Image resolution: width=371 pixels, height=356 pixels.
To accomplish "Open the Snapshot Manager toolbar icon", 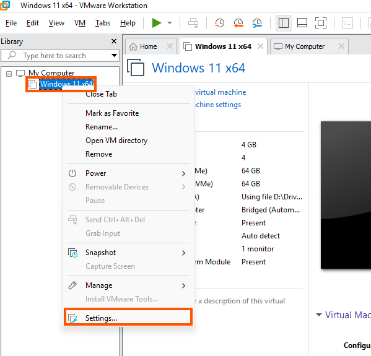I will (257, 23).
